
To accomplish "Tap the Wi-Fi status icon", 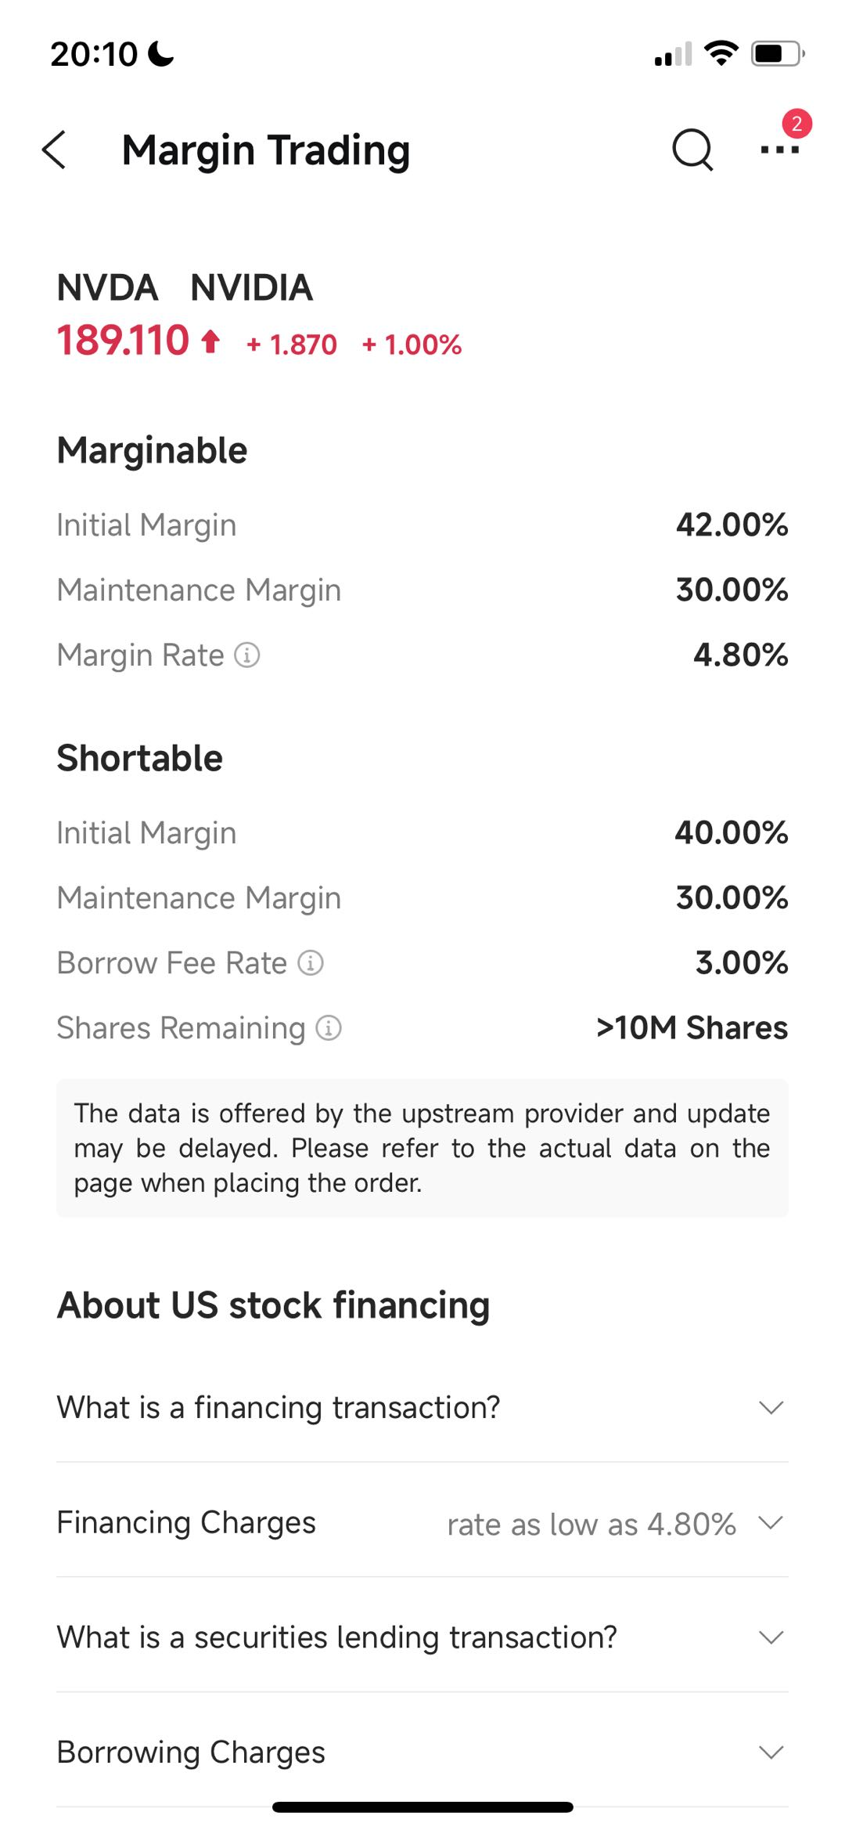I will tap(721, 53).
